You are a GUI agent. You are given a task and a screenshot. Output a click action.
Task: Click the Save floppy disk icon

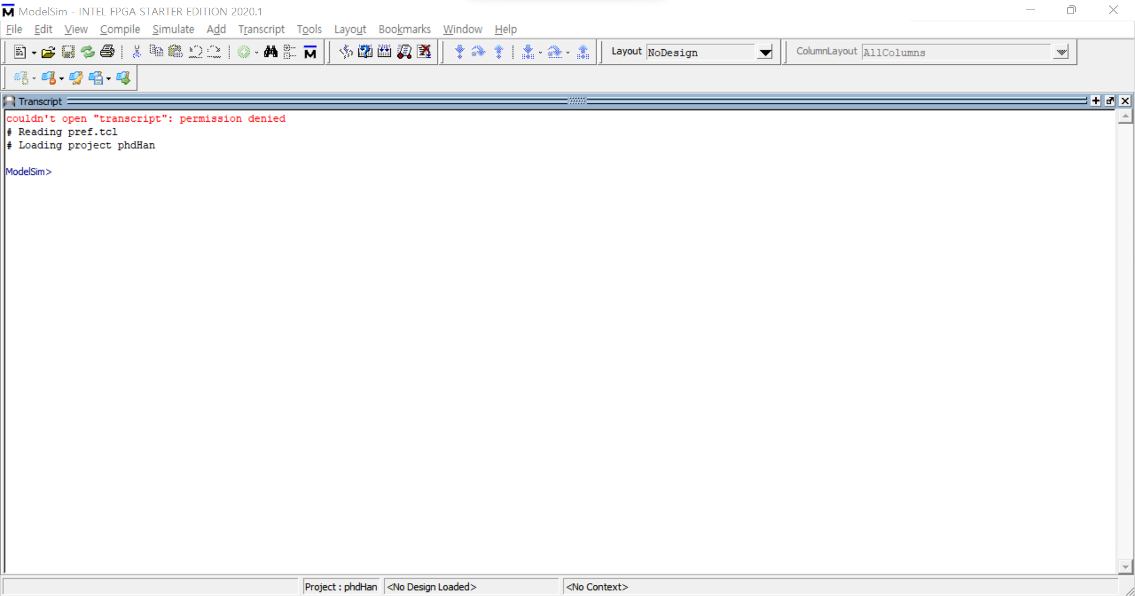[x=68, y=52]
